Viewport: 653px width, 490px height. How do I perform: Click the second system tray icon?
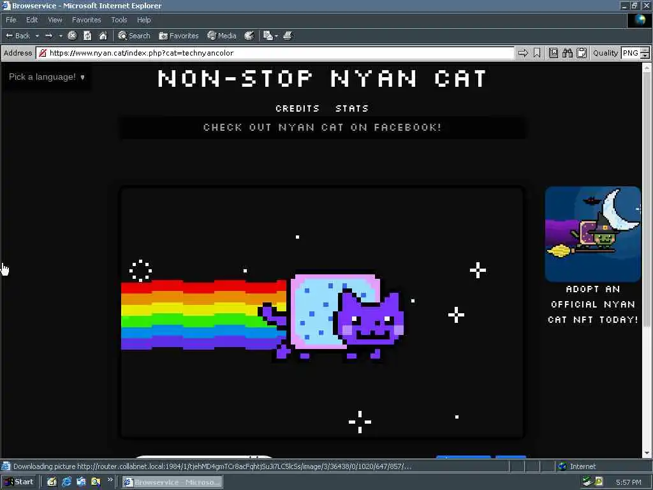tap(599, 482)
